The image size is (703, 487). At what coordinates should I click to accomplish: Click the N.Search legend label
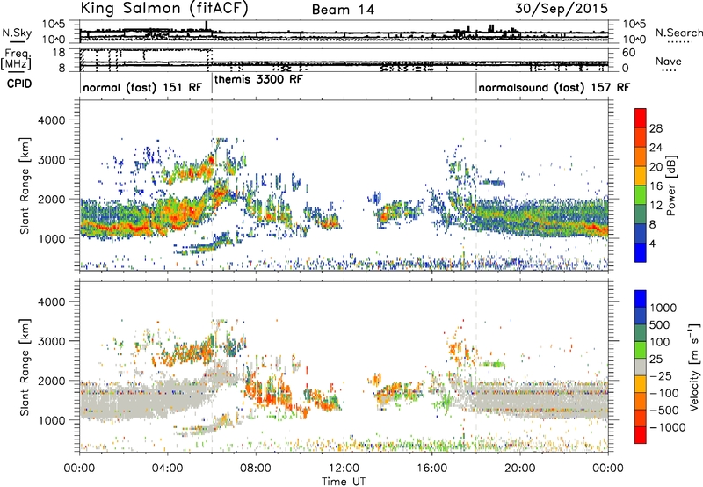tap(678, 33)
